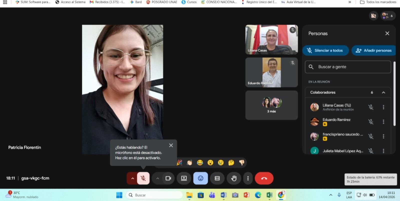Expand audio settings arrow beside microphone

(x=132, y=178)
